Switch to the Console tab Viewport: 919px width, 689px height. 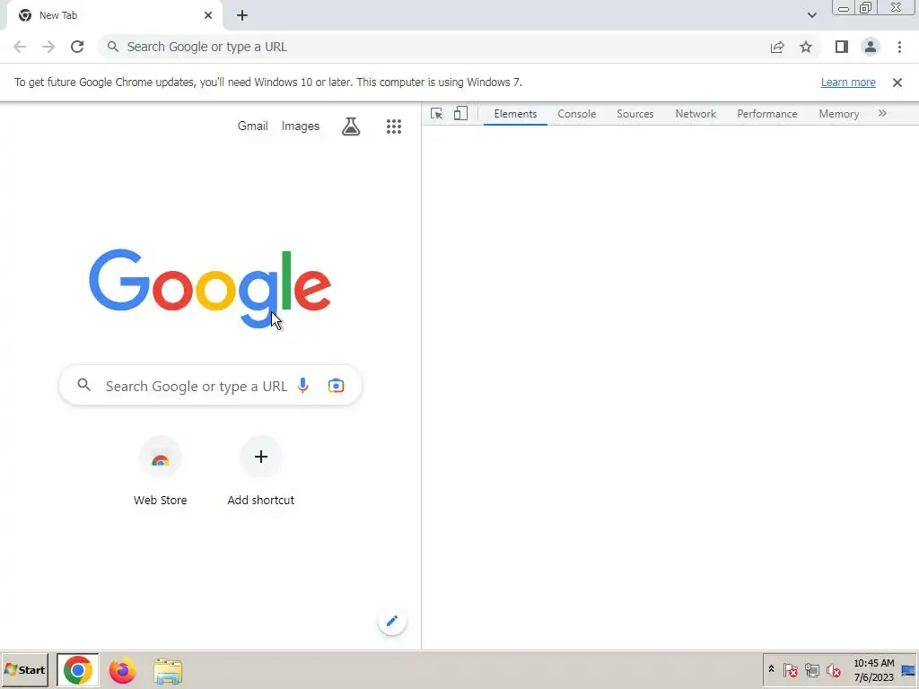pos(577,114)
